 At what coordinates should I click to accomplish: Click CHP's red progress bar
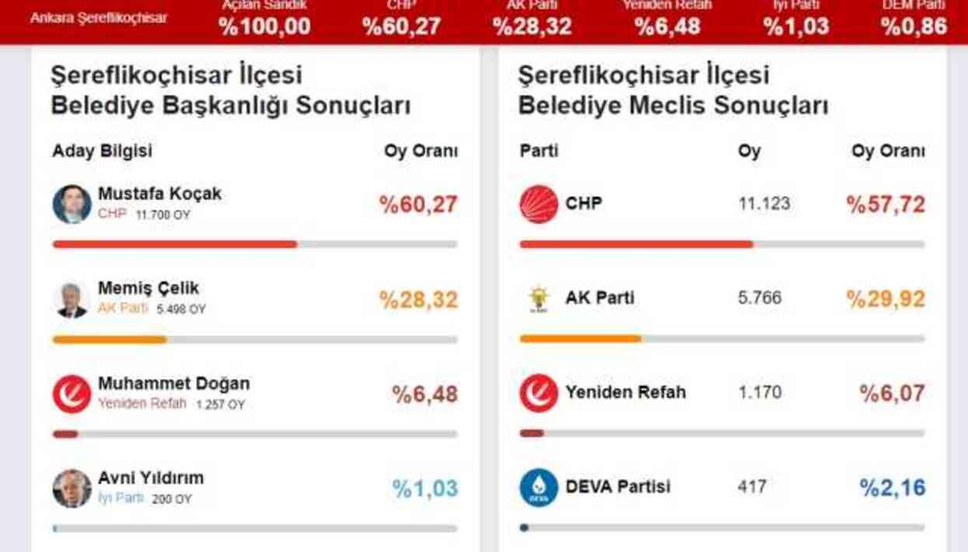click(x=638, y=244)
